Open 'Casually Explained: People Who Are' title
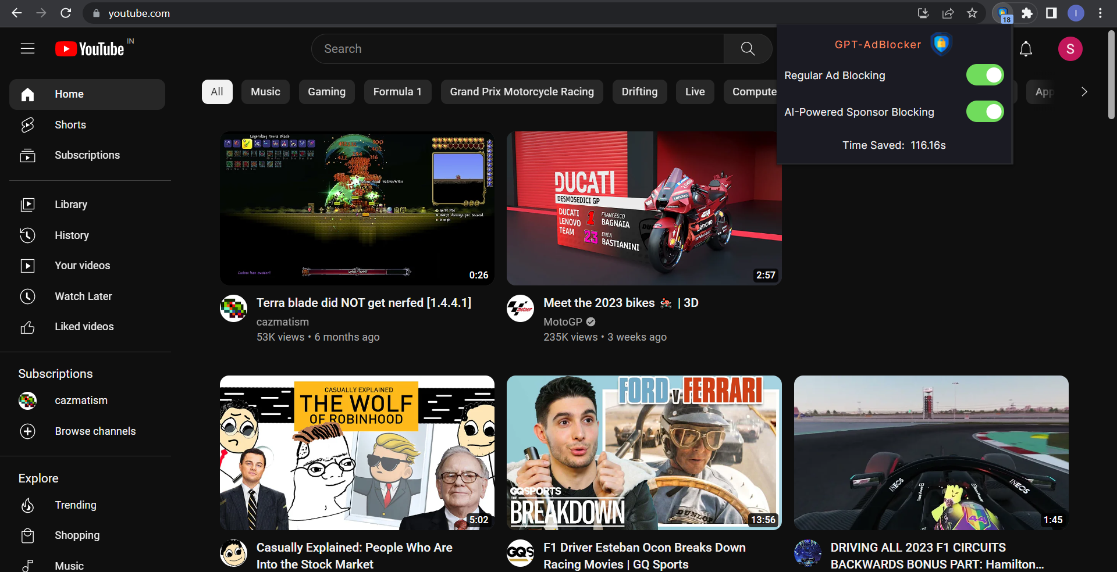 coord(354,556)
